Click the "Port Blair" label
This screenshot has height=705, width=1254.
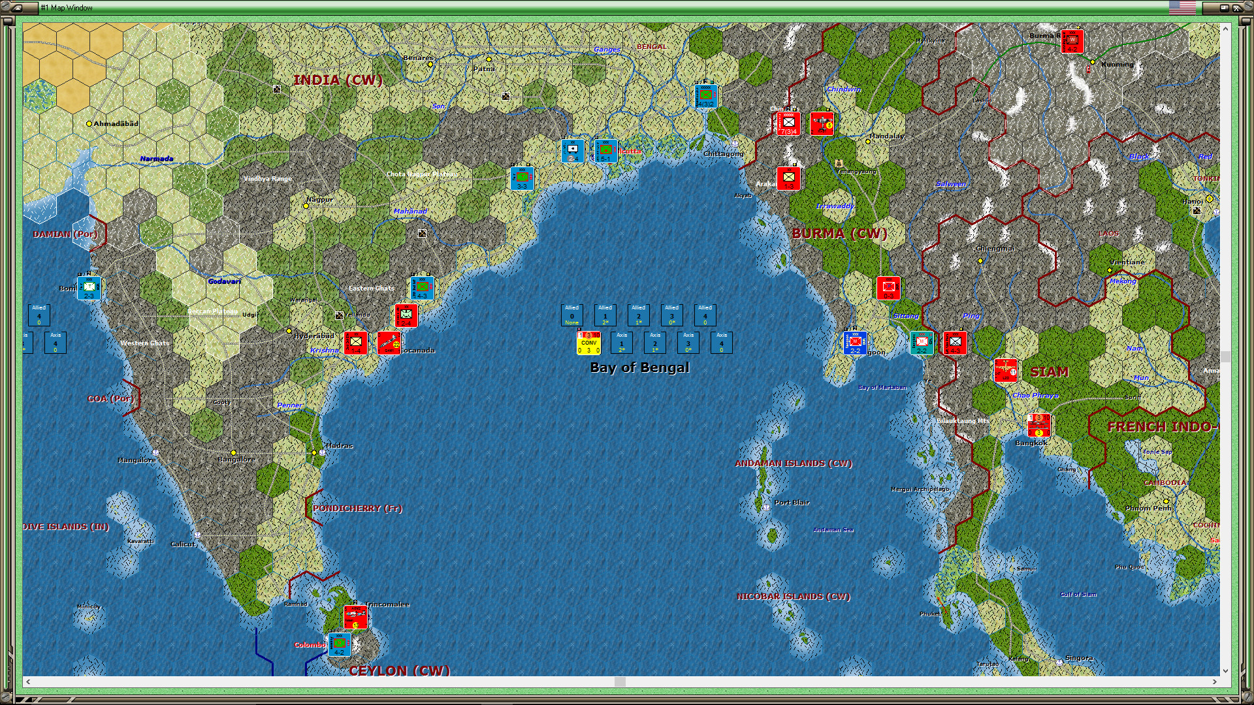pos(792,503)
